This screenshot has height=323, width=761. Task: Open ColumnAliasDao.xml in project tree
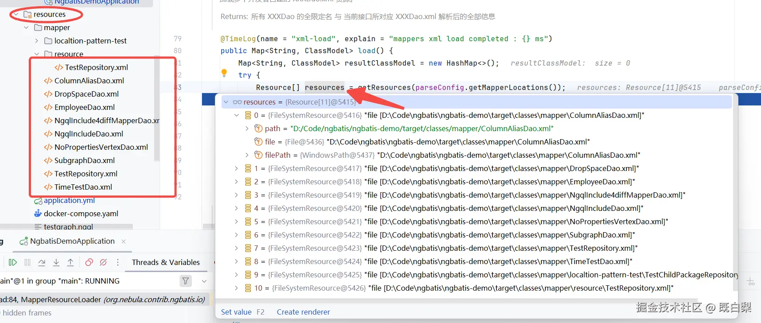point(89,81)
